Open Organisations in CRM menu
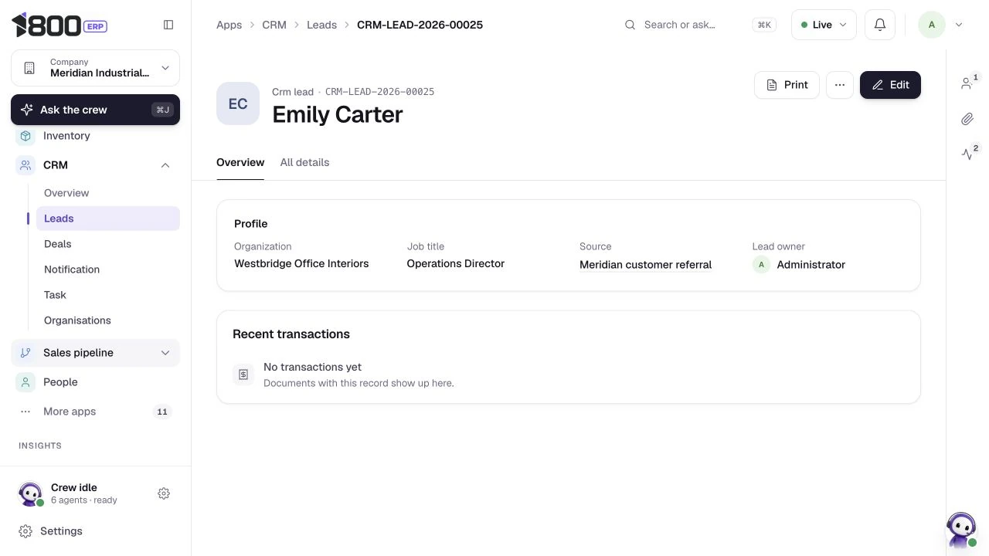Image resolution: width=989 pixels, height=556 pixels. pyautogui.click(x=108, y=320)
